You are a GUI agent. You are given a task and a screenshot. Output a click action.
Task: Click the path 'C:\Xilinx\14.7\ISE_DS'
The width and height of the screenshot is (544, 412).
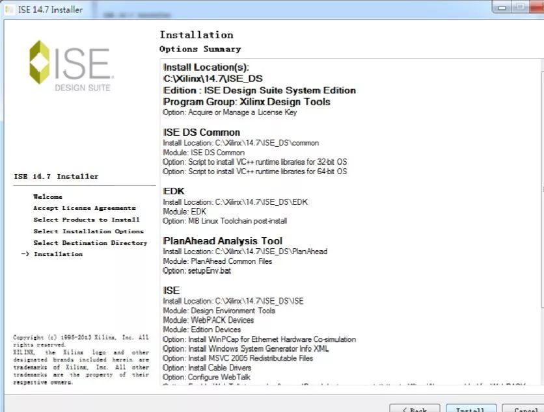213,79
